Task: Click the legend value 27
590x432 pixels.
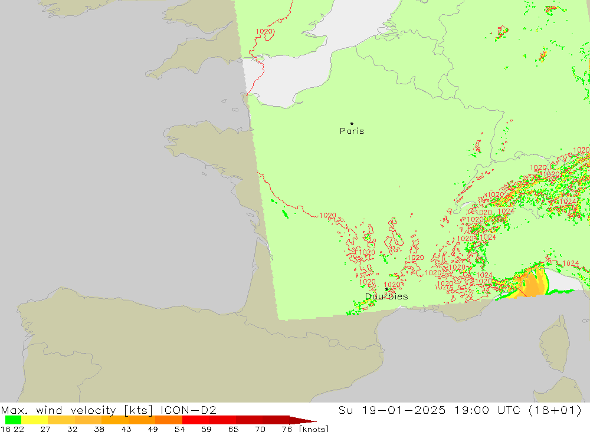Action: (45, 429)
